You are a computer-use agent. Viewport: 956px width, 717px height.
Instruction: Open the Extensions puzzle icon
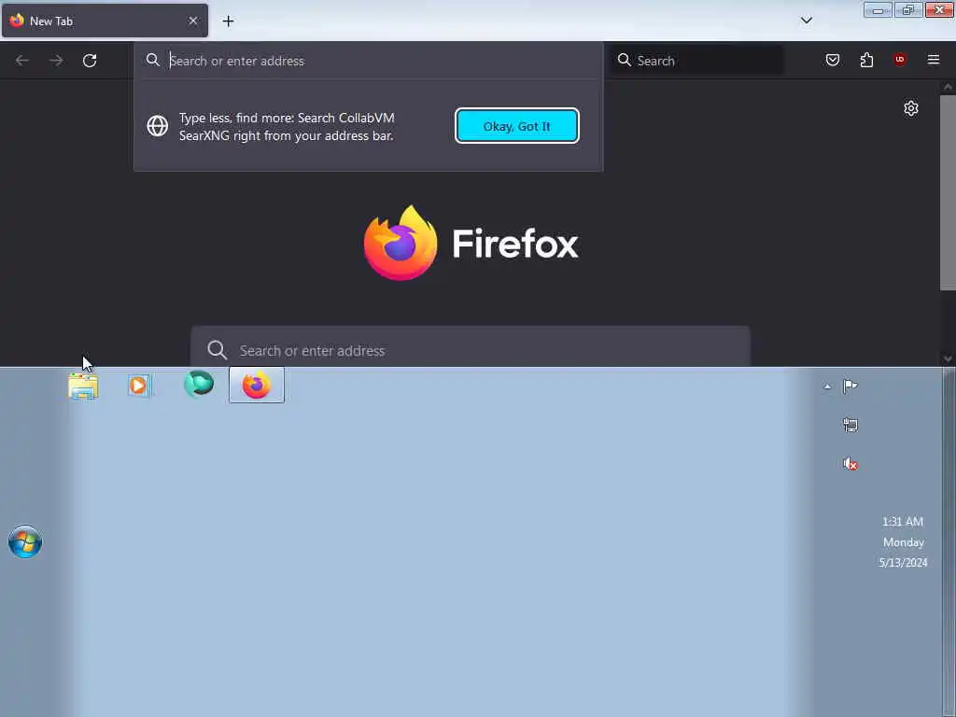(x=866, y=60)
